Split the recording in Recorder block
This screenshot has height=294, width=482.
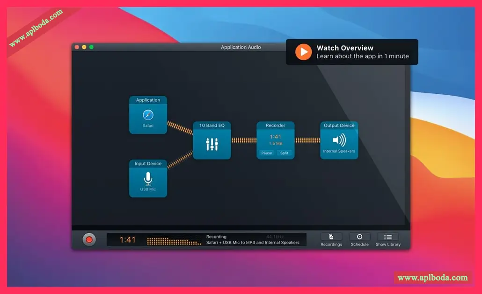point(284,153)
